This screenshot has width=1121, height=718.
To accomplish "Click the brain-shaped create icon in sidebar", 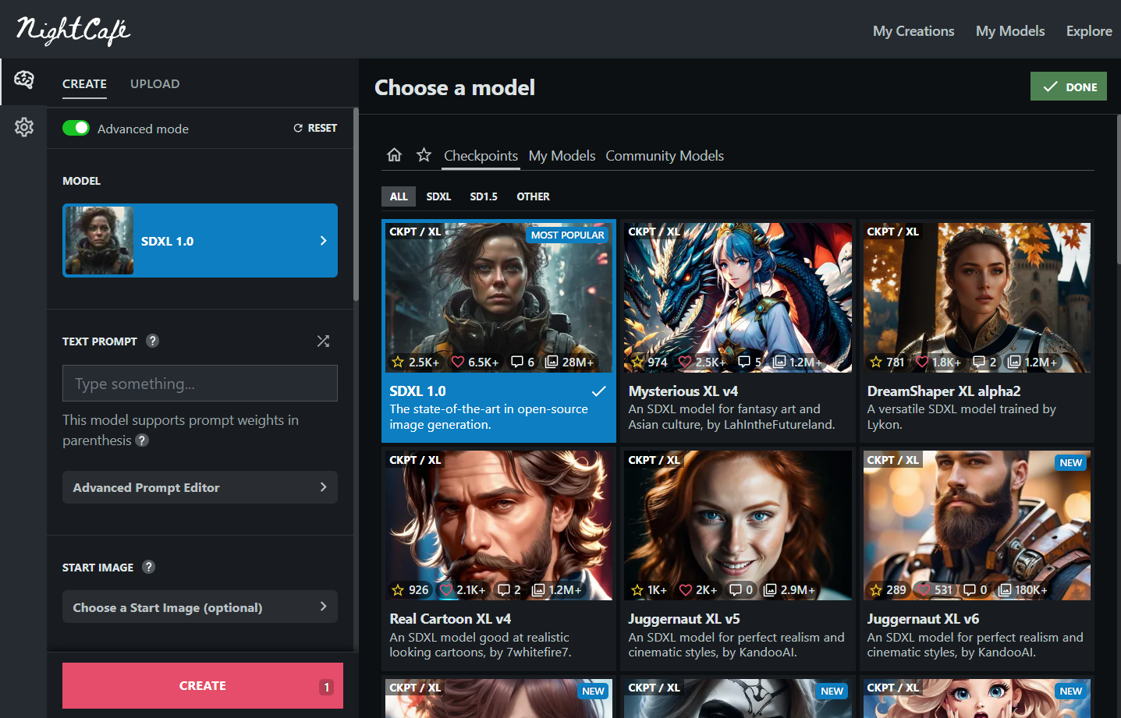I will click(x=24, y=80).
